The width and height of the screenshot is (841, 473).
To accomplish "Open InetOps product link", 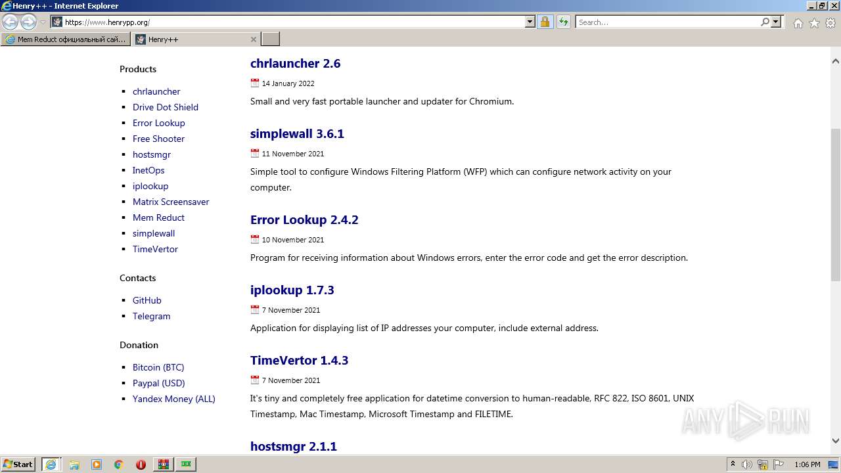I will pyautogui.click(x=148, y=170).
